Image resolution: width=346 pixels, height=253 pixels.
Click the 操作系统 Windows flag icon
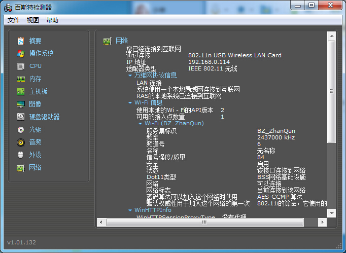coord(21,54)
